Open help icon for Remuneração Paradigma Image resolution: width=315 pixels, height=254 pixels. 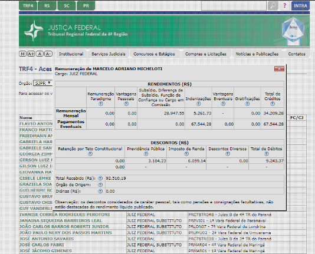pos(101,104)
